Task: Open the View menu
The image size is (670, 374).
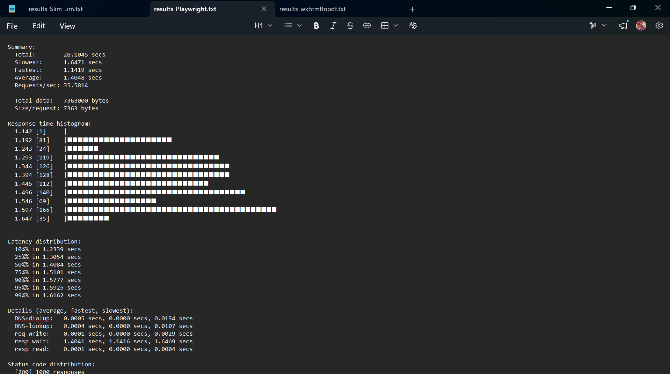Action: [x=67, y=26]
